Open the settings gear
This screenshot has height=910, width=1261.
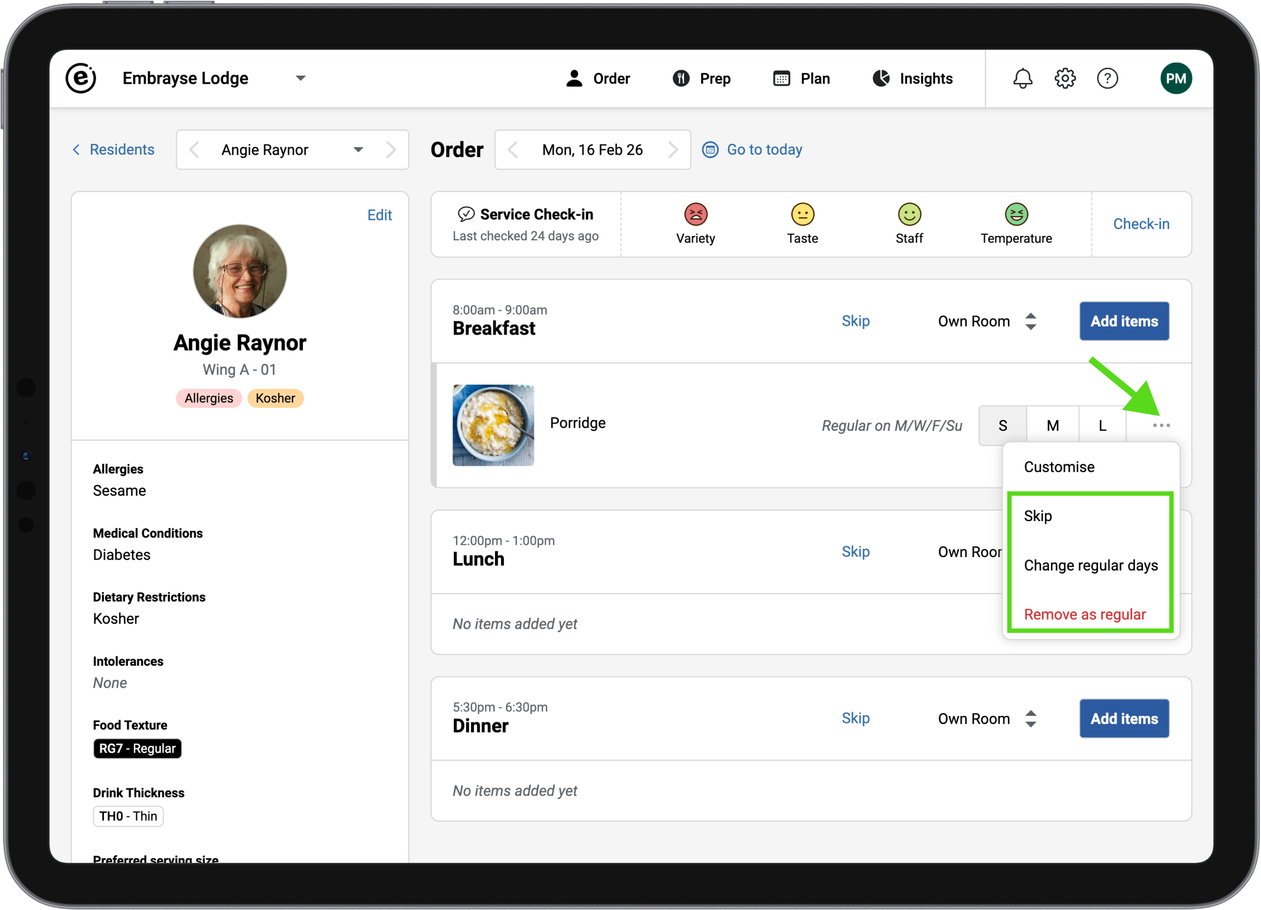(x=1065, y=78)
